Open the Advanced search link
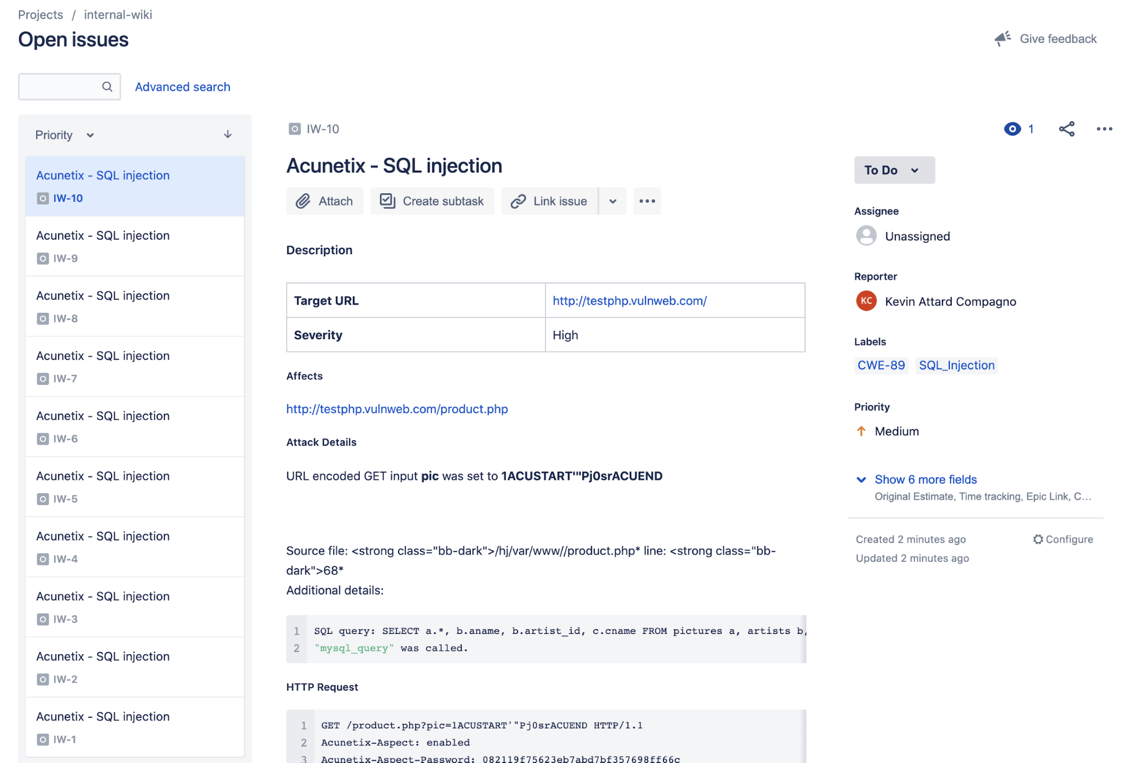This screenshot has width=1127, height=763. (x=183, y=87)
